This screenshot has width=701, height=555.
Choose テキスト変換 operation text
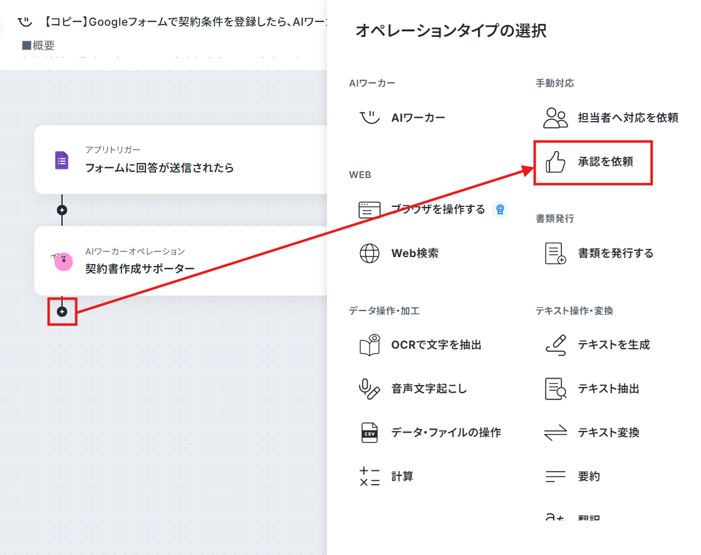(608, 433)
